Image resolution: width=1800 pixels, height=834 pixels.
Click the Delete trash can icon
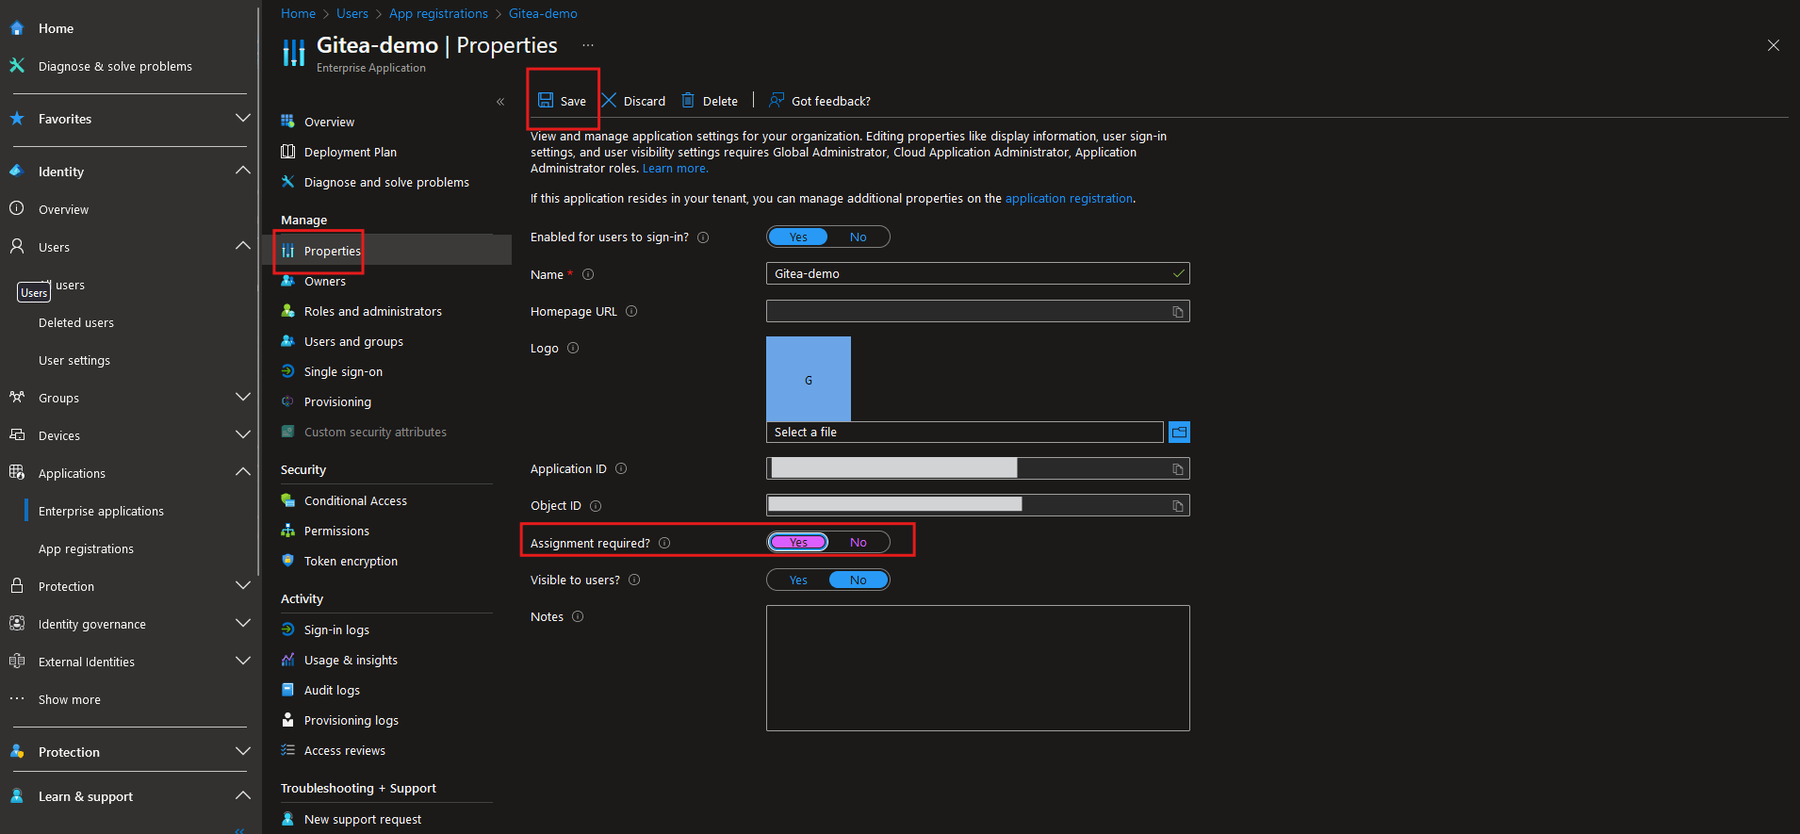tap(688, 100)
